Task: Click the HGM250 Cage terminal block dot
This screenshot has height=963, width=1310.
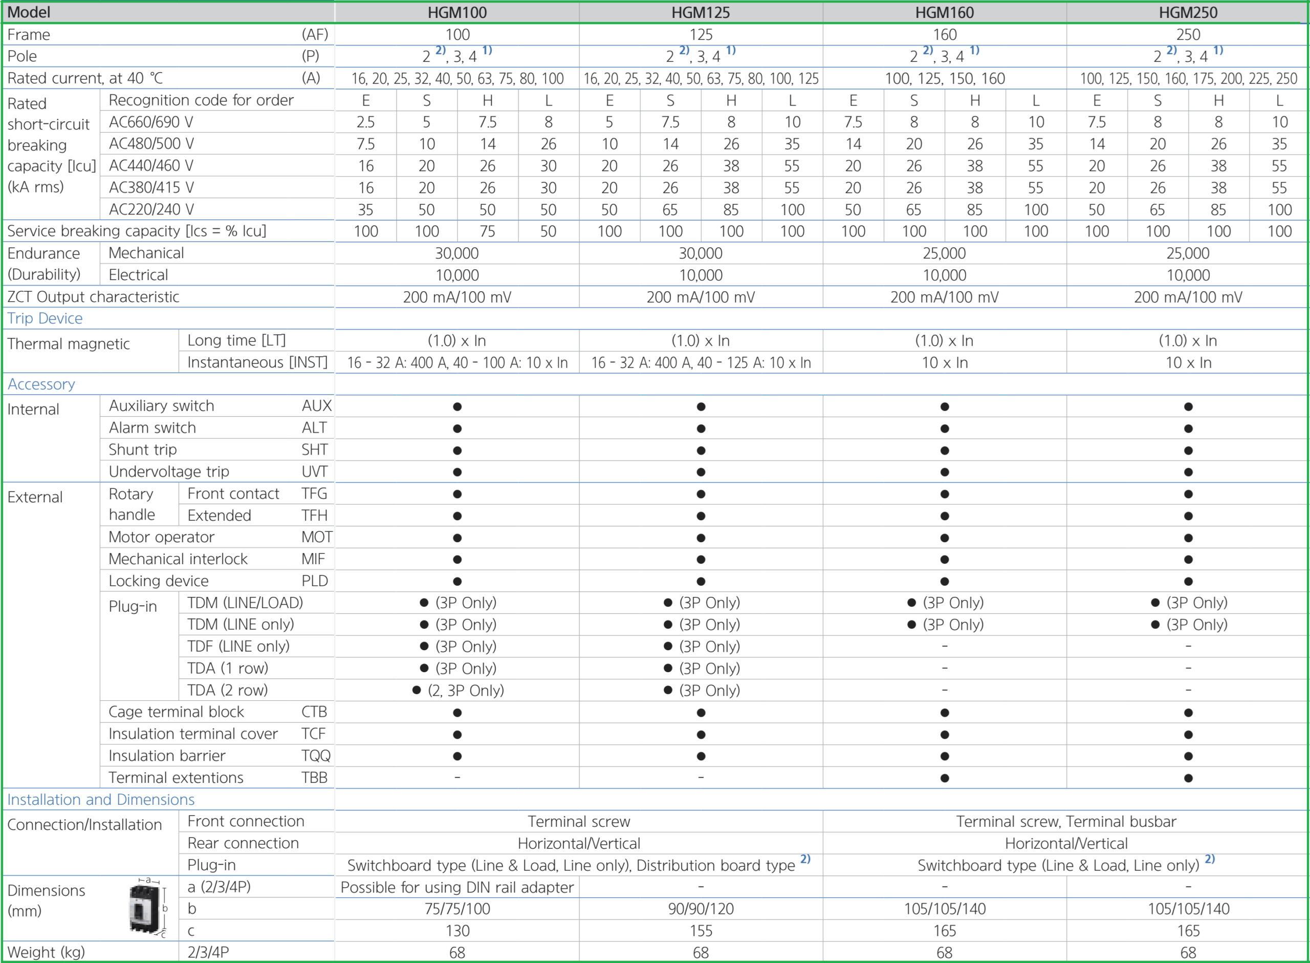Action: click(1188, 712)
